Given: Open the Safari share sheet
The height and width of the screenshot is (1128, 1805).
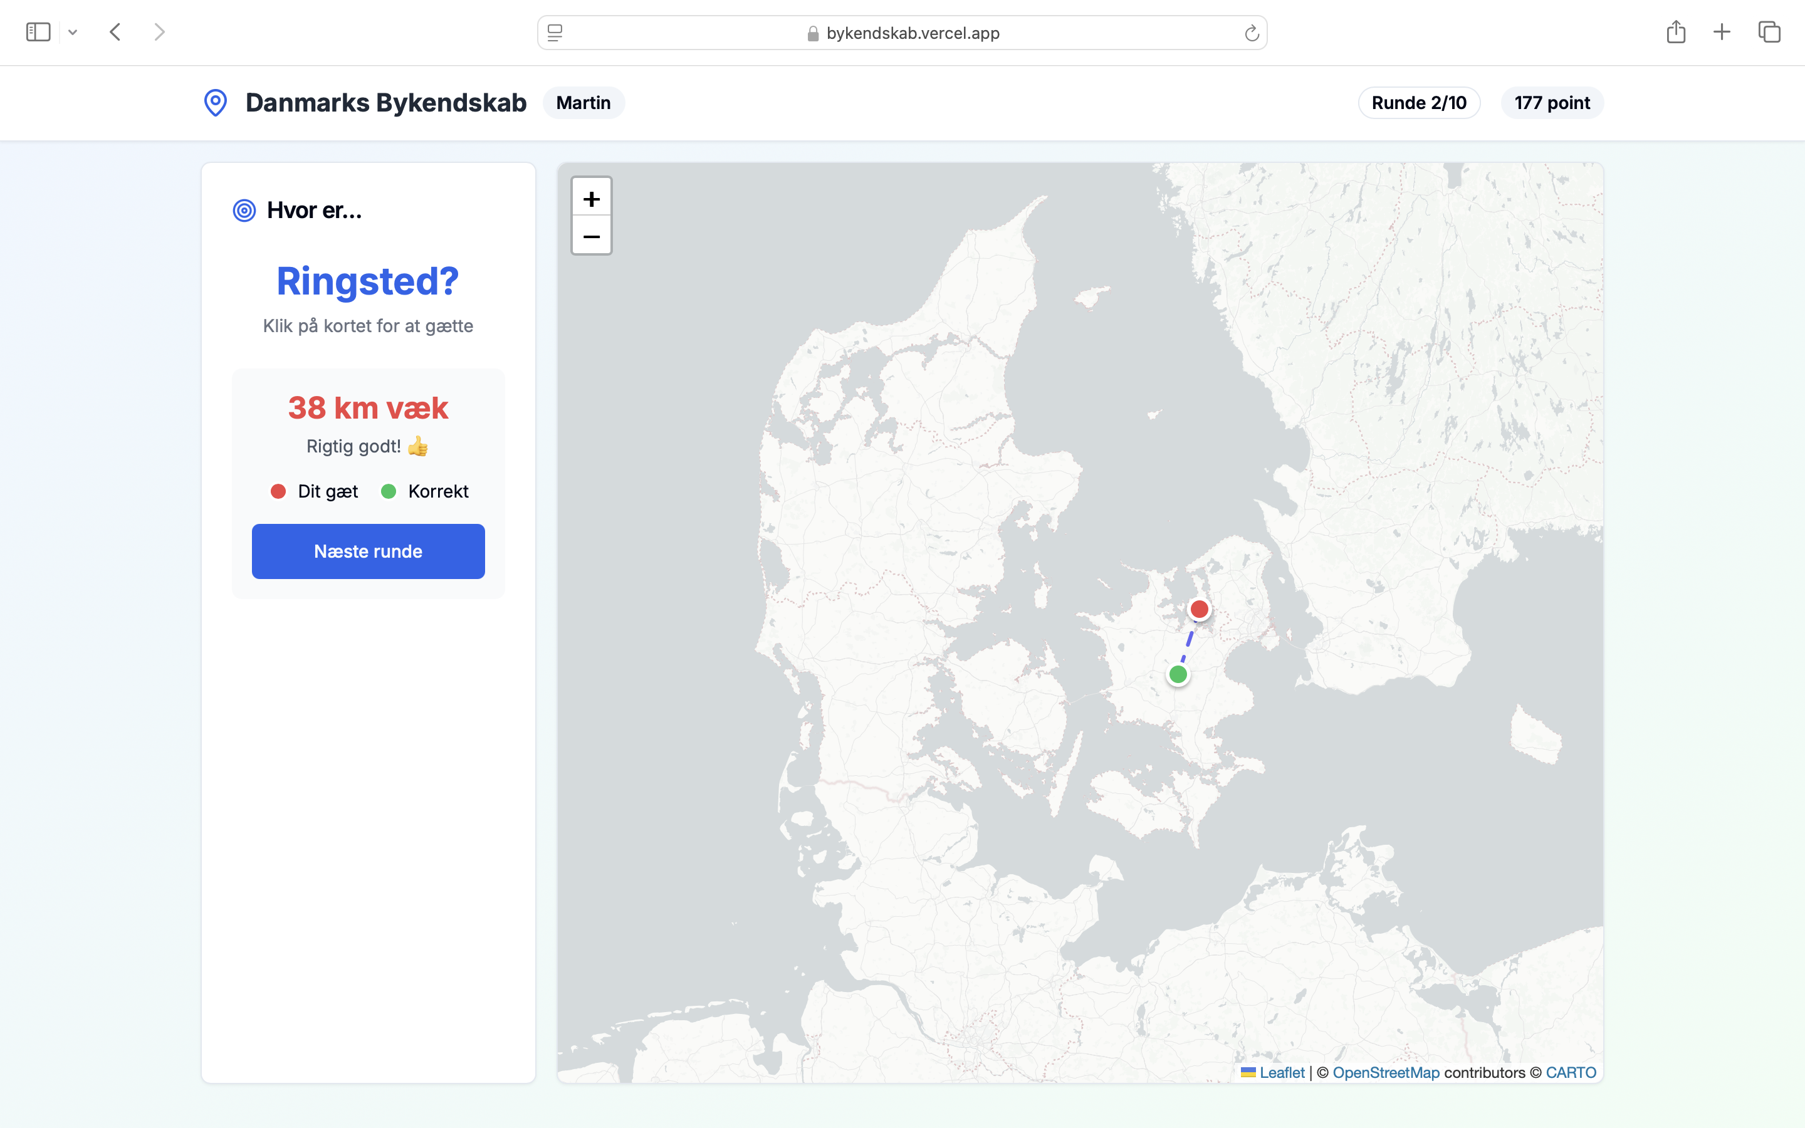Looking at the screenshot, I should point(1677,31).
